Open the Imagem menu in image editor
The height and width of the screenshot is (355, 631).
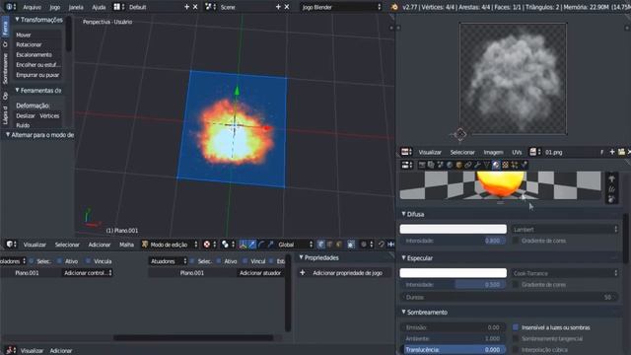pos(493,152)
